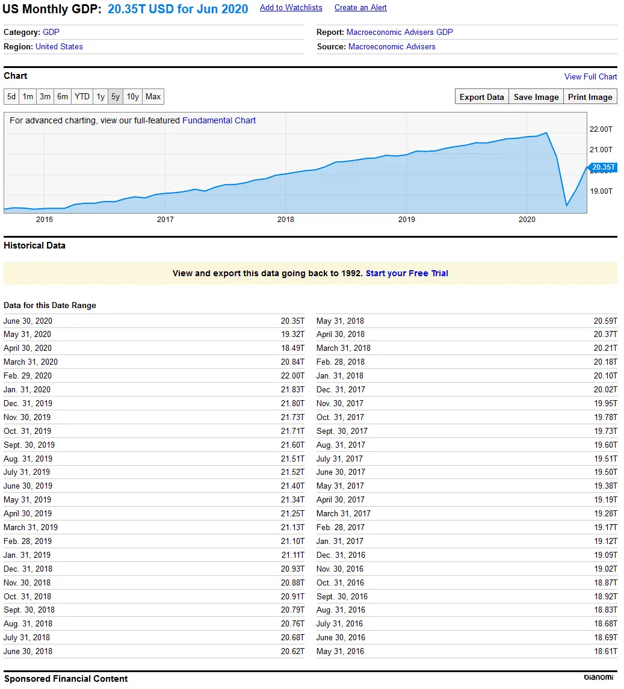
Task: Show 10y chart range
Action: click(x=133, y=97)
